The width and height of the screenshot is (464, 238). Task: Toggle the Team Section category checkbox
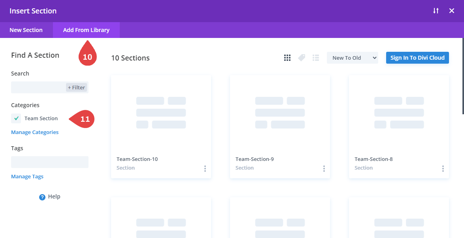(16, 119)
